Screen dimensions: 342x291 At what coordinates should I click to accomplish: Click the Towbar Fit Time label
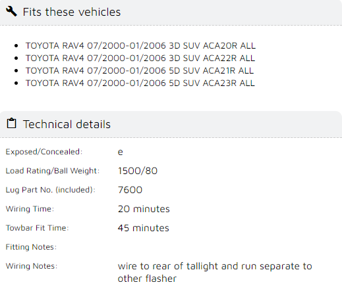pyautogui.click(x=37, y=228)
